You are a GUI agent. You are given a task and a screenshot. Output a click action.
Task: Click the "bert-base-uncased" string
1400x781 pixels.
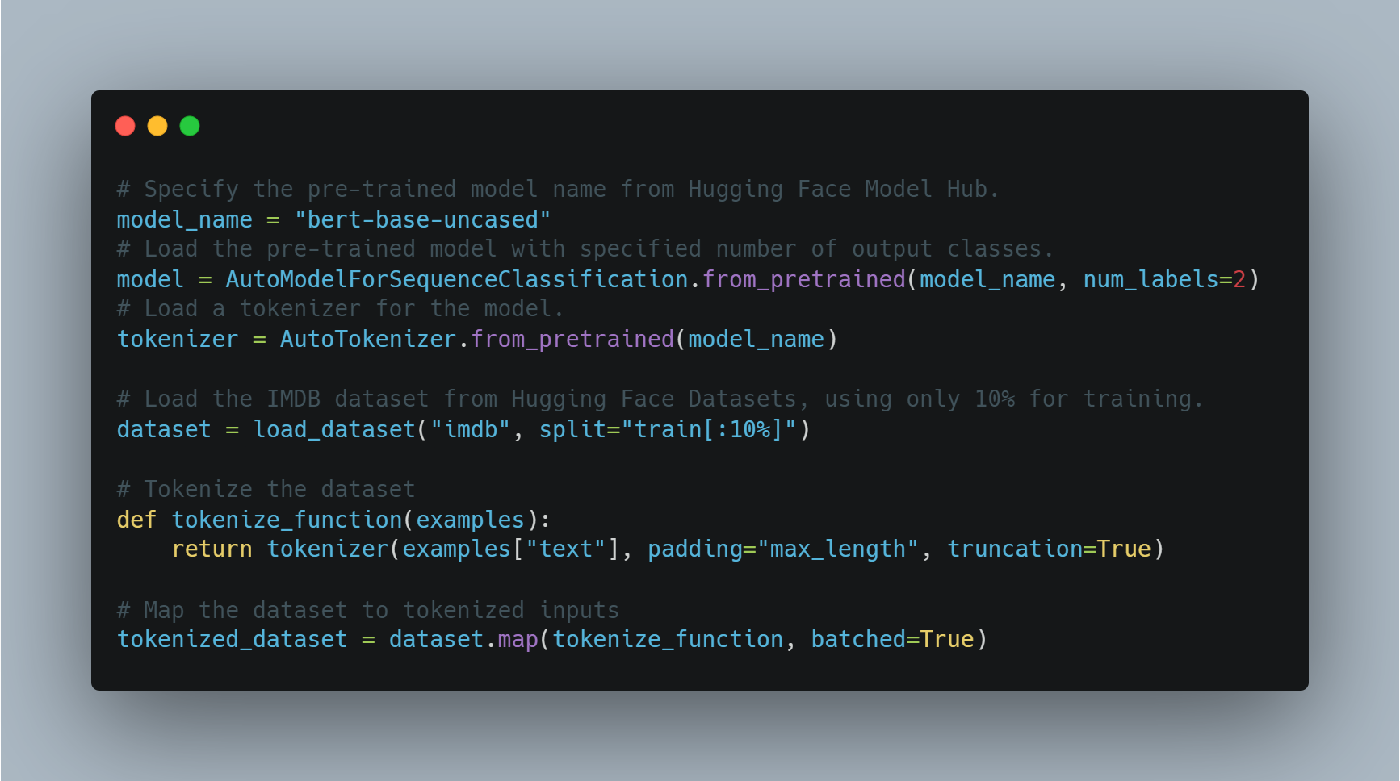coord(422,219)
